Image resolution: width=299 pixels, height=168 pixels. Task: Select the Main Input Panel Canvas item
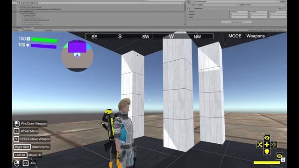click(x=32, y=7)
